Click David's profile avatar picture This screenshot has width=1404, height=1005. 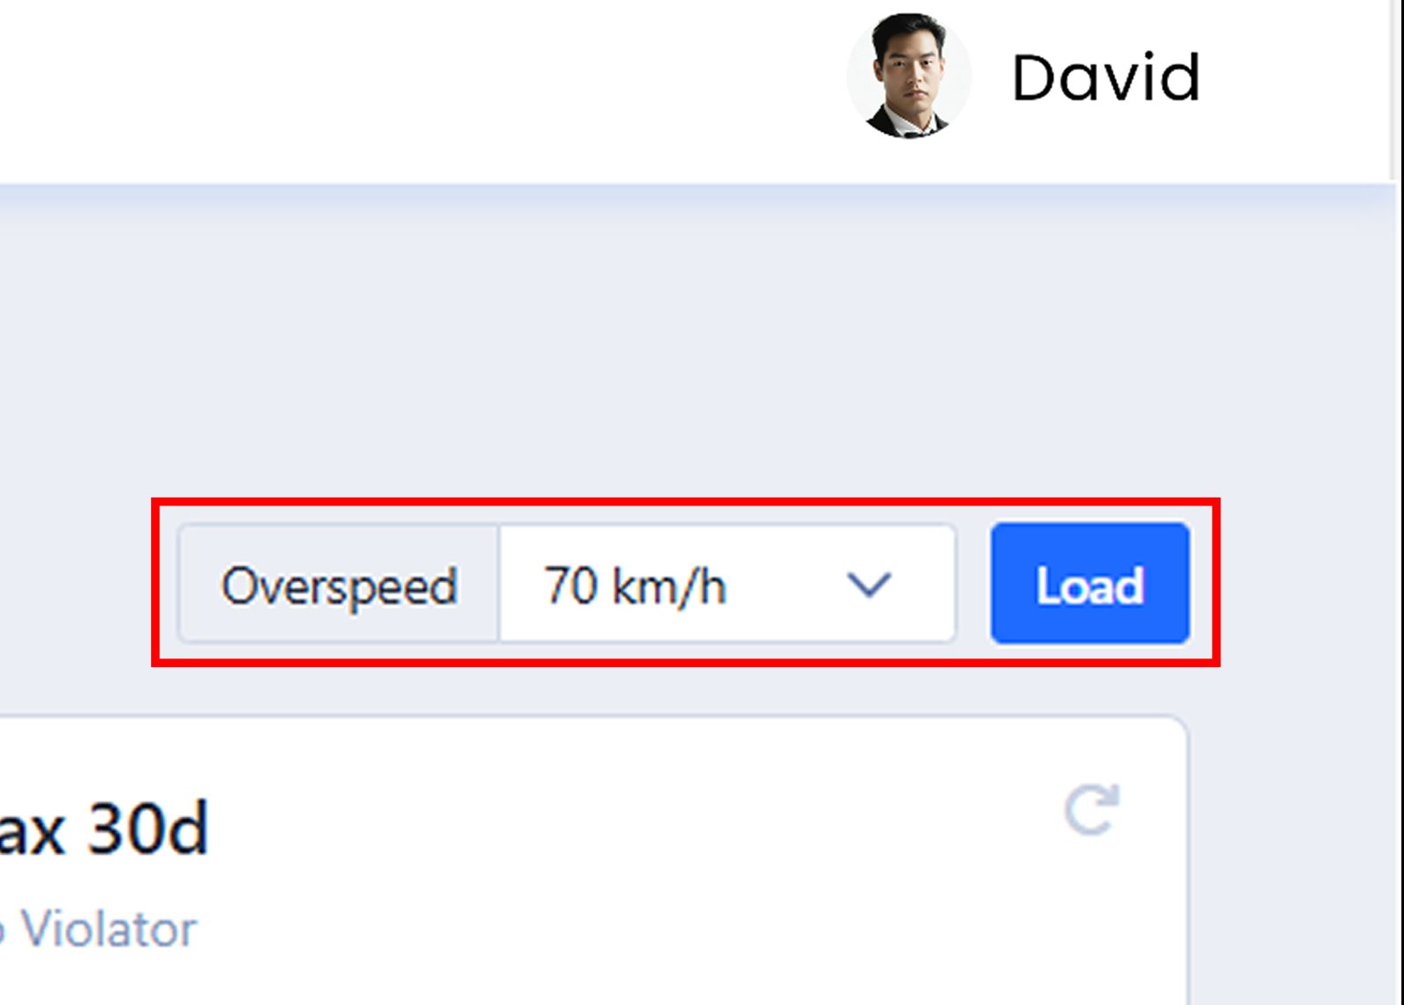[x=909, y=77]
